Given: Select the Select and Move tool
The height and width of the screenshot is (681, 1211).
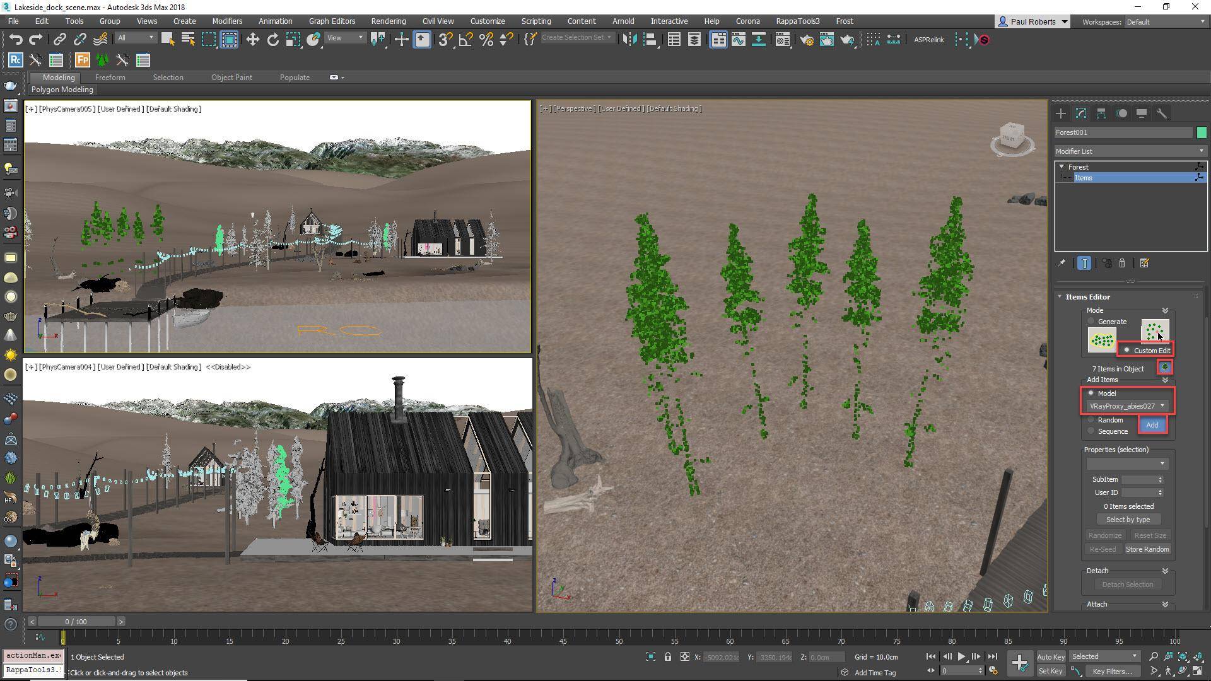Looking at the screenshot, I should [x=252, y=39].
